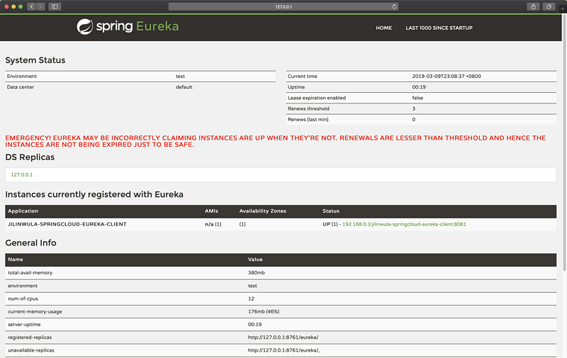Click the Availability Zones column header

click(262, 211)
